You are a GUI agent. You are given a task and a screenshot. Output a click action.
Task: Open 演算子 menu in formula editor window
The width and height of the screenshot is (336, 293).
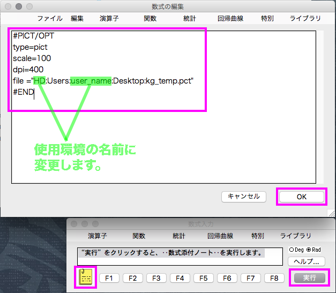pyautogui.click(x=109, y=18)
